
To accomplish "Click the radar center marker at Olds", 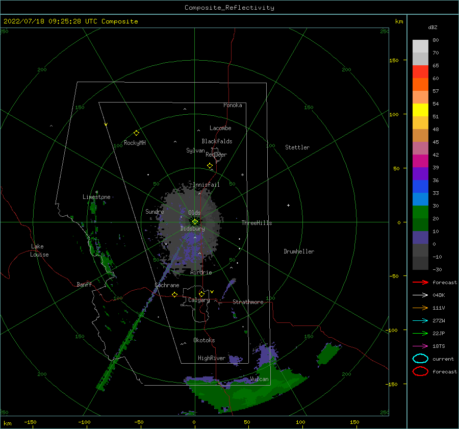I will pyautogui.click(x=195, y=222).
